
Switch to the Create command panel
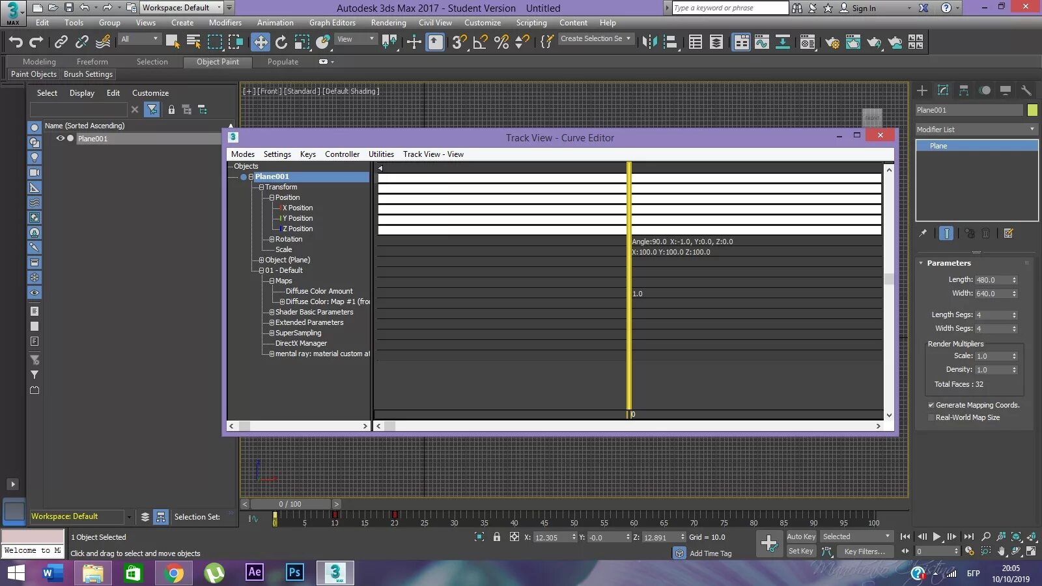pos(922,91)
